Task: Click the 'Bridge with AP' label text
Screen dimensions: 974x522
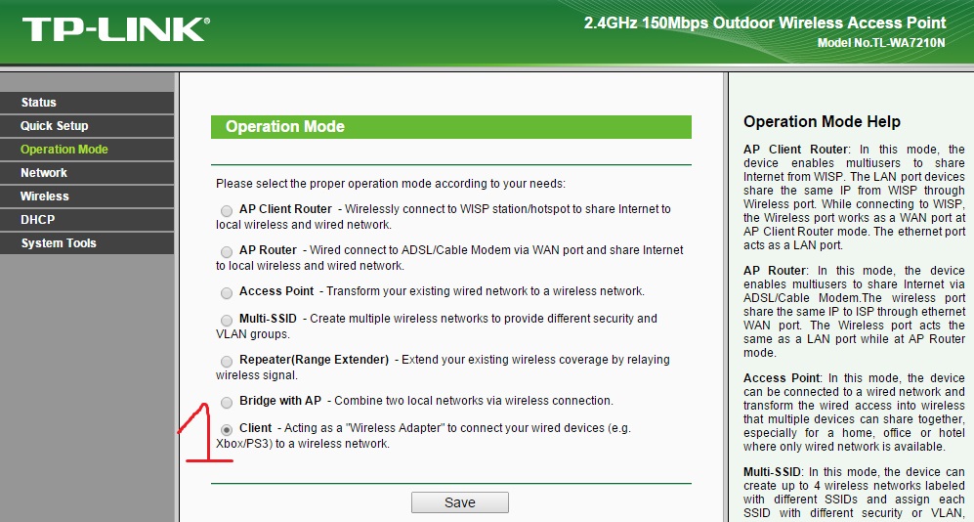Action: (x=280, y=400)
